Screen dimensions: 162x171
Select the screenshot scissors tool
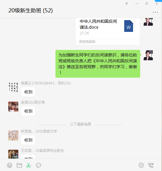point(28,165)
